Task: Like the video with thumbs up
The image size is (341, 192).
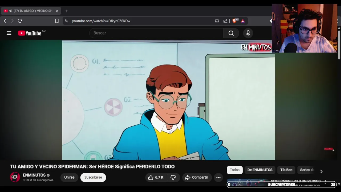Action: point(156,177)
